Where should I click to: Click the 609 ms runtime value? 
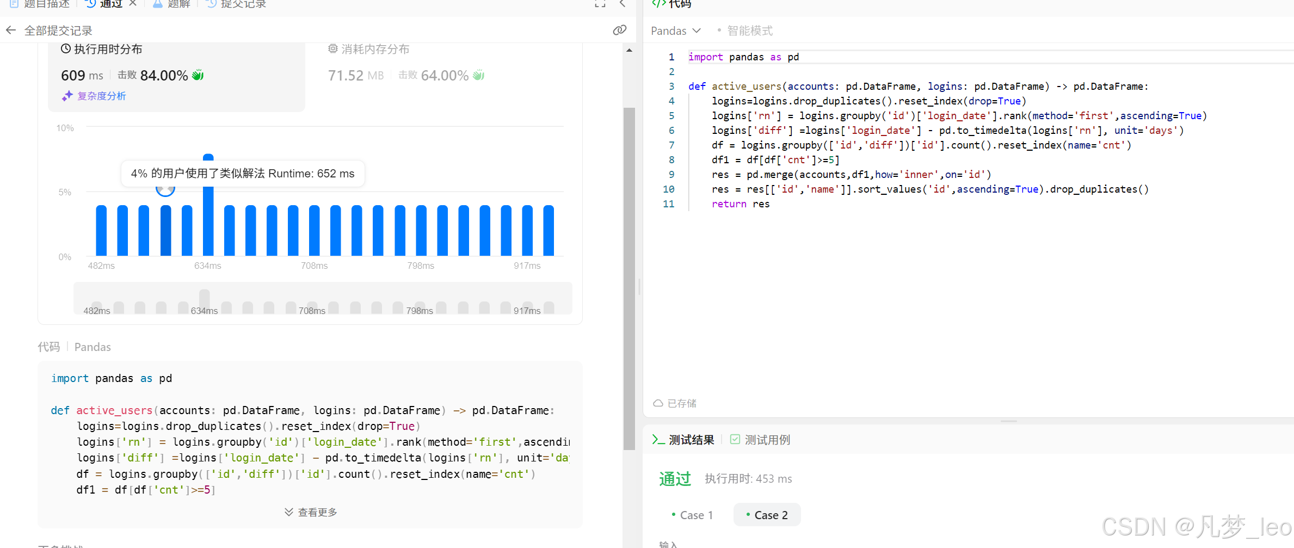click(x=82, y=76)
